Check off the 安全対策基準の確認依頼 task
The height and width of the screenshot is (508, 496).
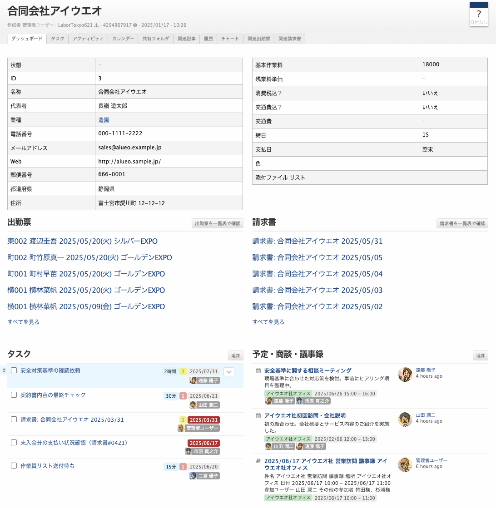point(14,370)
